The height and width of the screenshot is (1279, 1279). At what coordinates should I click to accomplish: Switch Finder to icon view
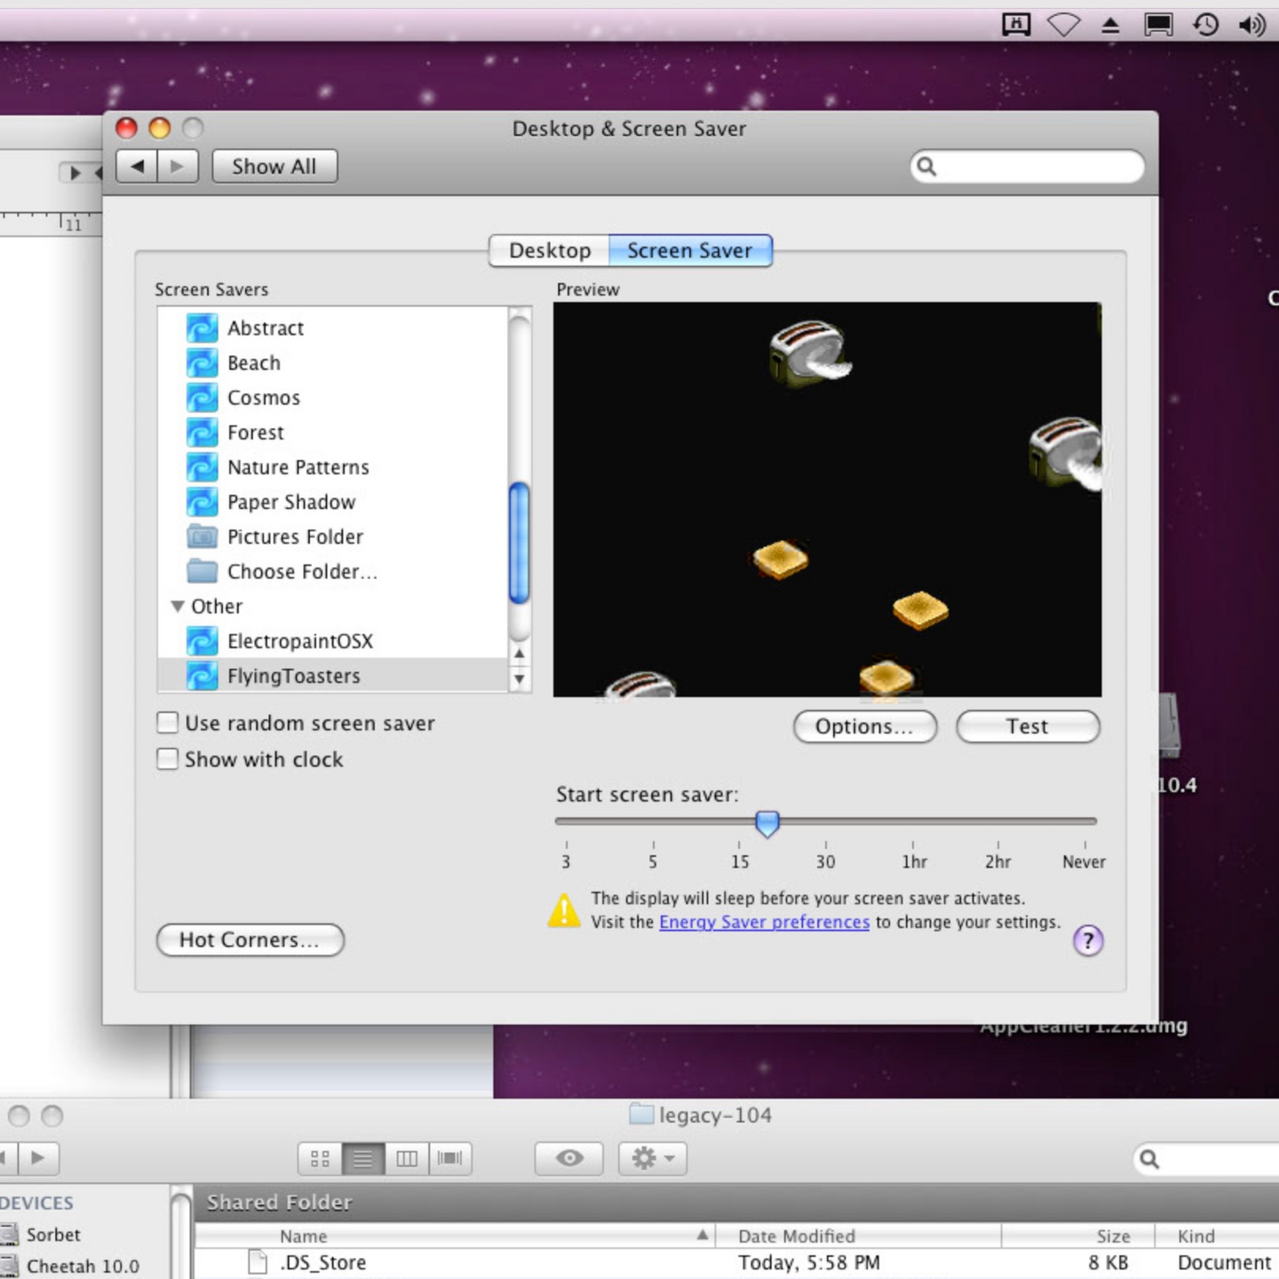[x=320, y=1158]
